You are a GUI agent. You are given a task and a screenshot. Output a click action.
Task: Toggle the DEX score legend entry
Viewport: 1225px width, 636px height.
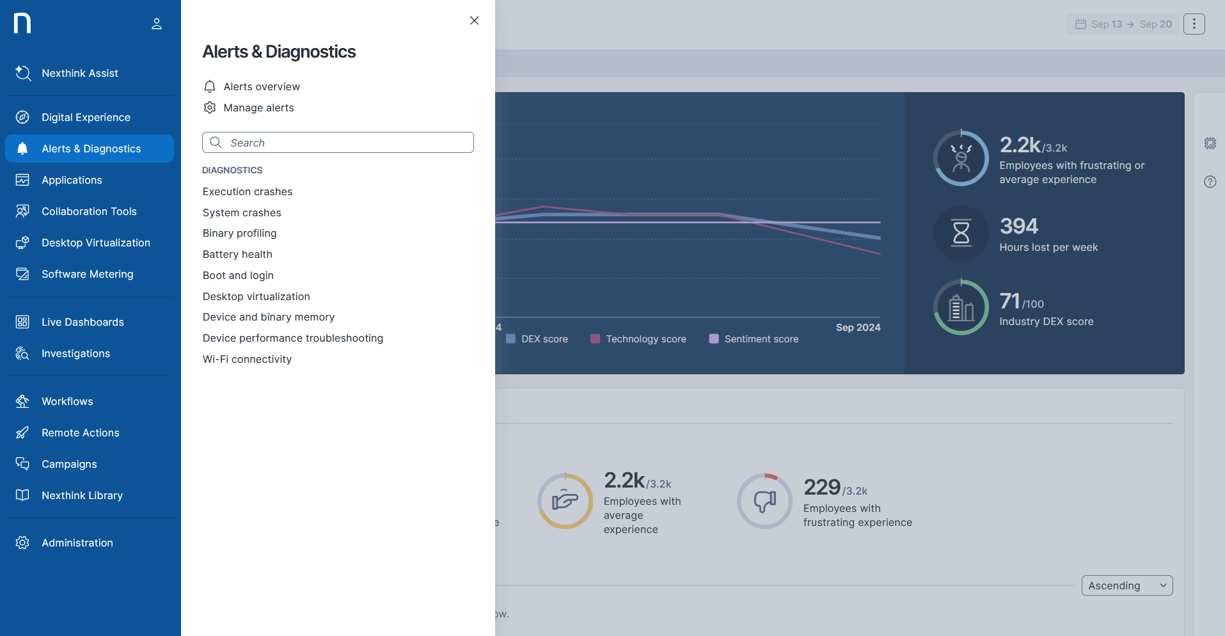click(537, 338)
